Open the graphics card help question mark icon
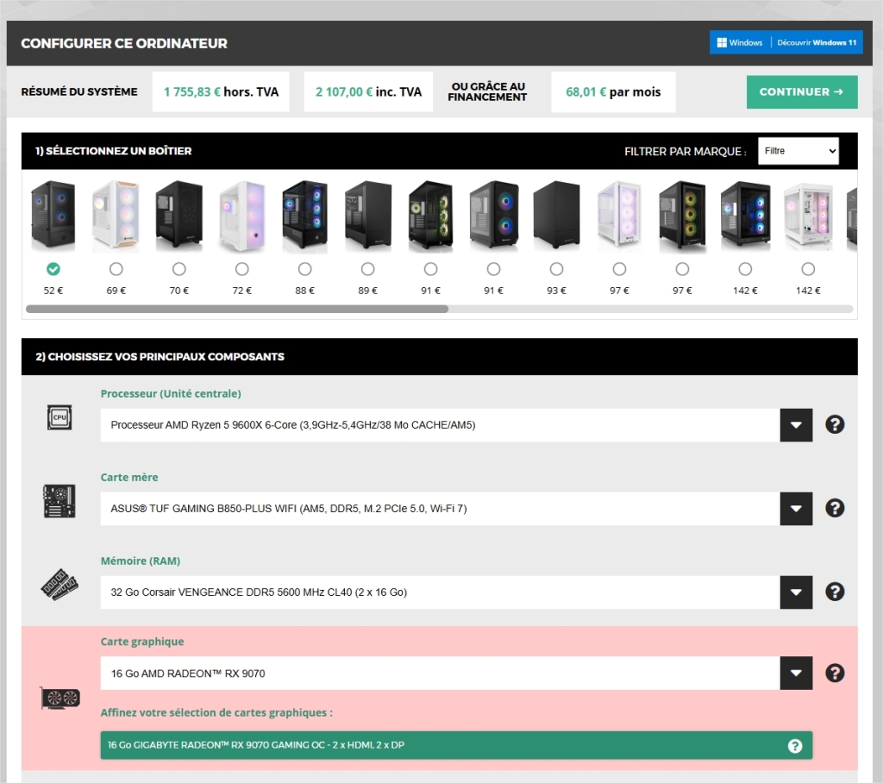Viewport: 883px width, 783px height. pyautogui.click(x=835, y=673)
